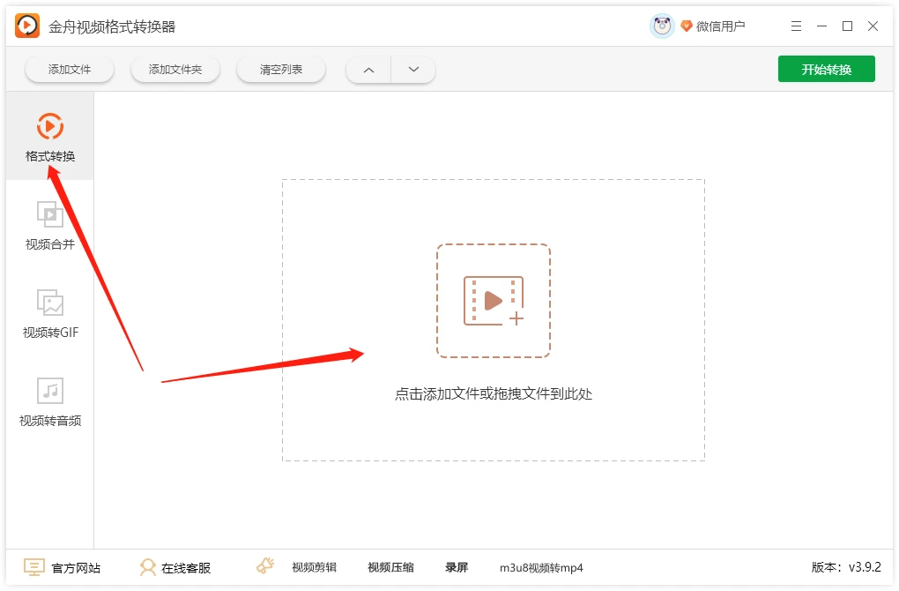Start conversion with 开始转换 button
Screen dimensions: 899x591
pos(826,69)
